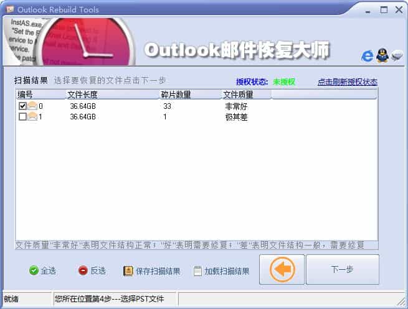This screenshot has height=309, width=408.
Task: Click the QQ penguin contact icon
Action: [x=382, y=55]
